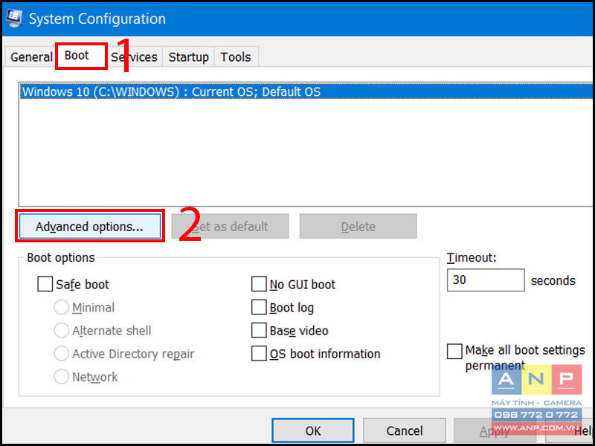Switch to the General tab
Image resolution: width=595 pixels, height=446 pixels.
point(31,57)
